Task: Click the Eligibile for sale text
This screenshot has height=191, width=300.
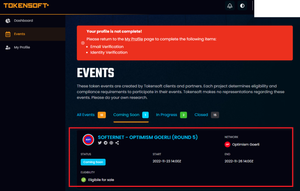Action: (x=101, y=180)
